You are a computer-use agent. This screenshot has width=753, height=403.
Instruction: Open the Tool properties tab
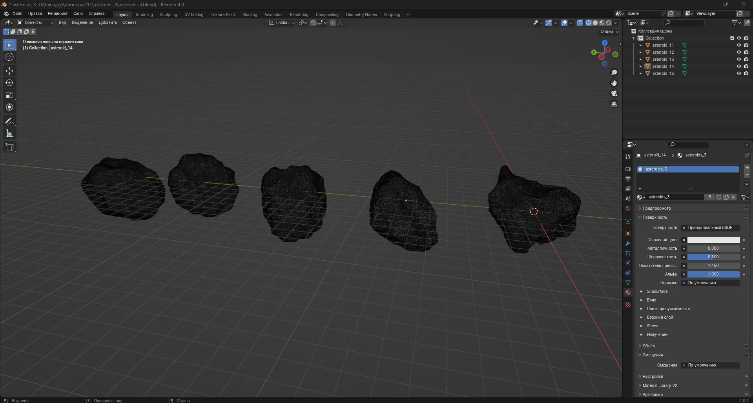pos(628,157)
